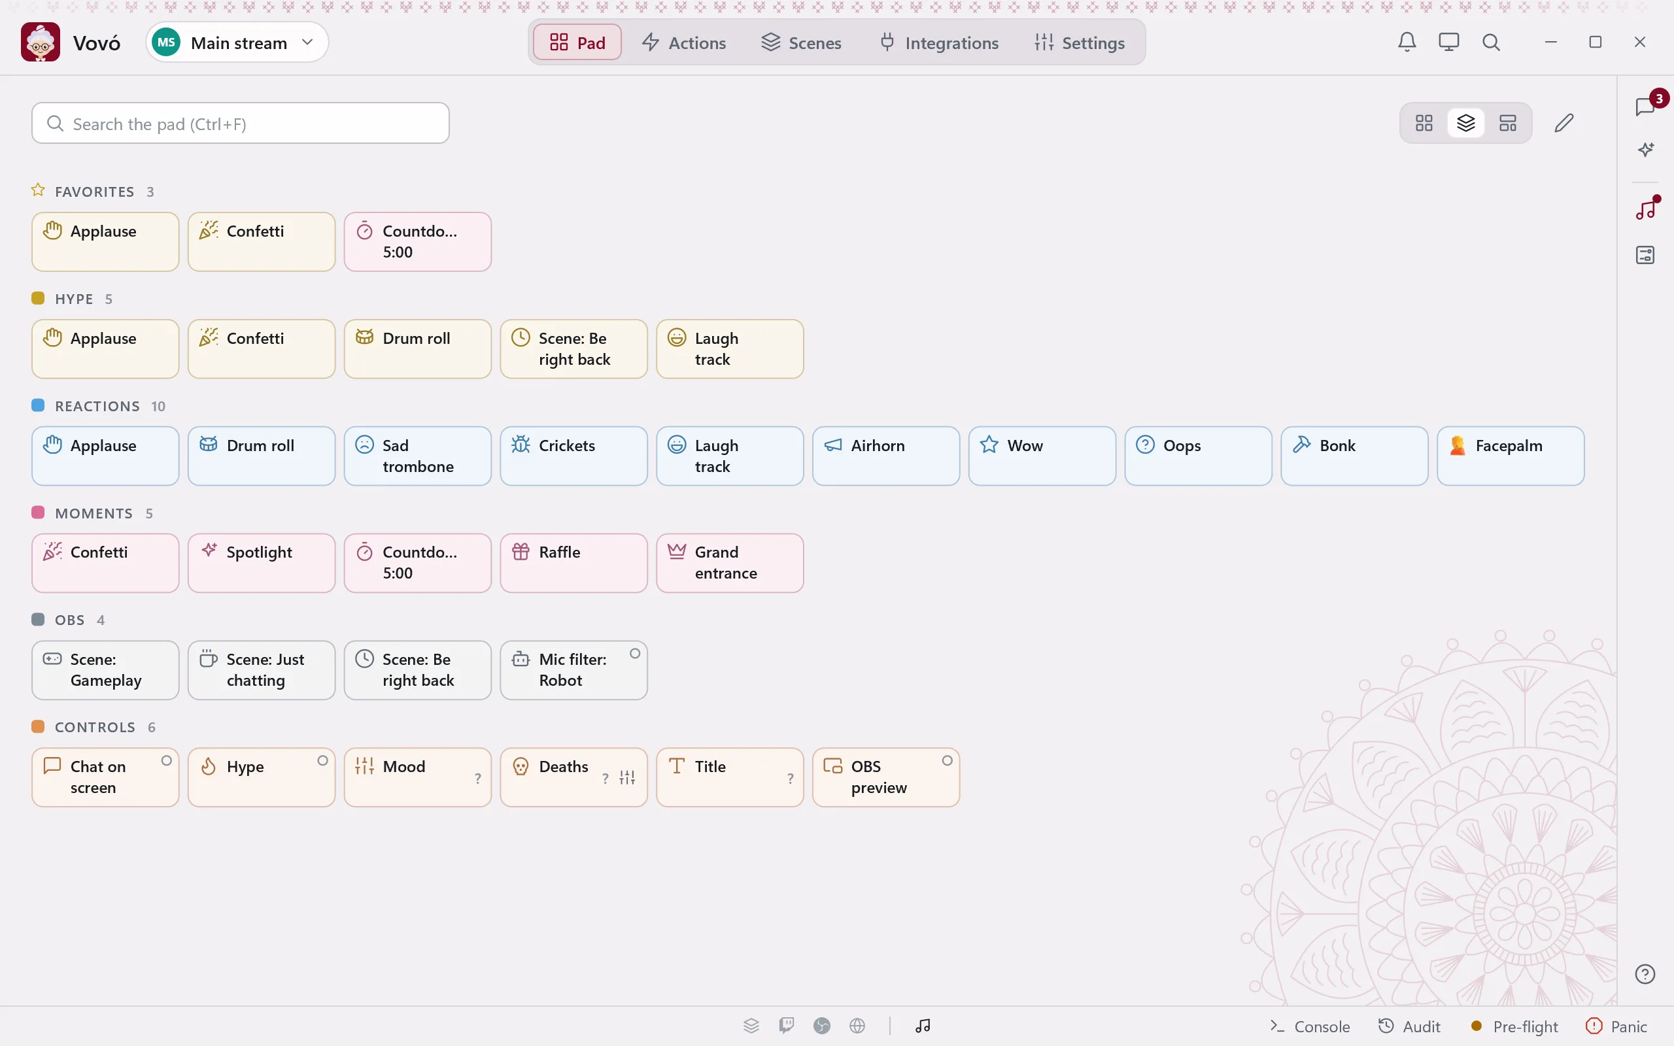
Task: Click the pencil edit pad icon
Action: pos(1564,123)
